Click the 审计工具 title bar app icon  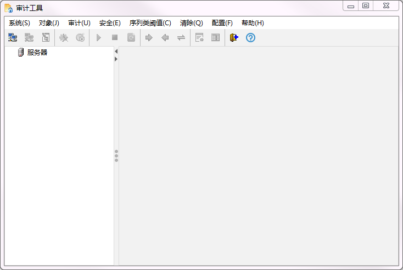(8, 8)
